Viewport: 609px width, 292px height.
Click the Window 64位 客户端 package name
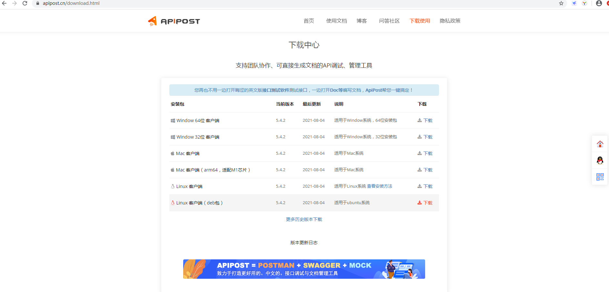198,120
